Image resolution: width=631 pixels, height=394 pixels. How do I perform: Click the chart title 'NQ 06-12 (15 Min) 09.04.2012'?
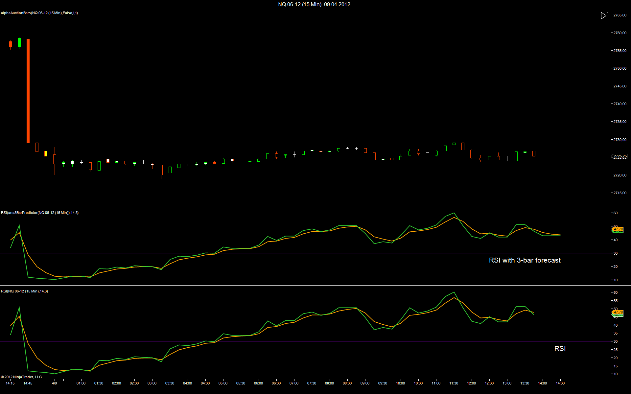(x=314, y=4)
